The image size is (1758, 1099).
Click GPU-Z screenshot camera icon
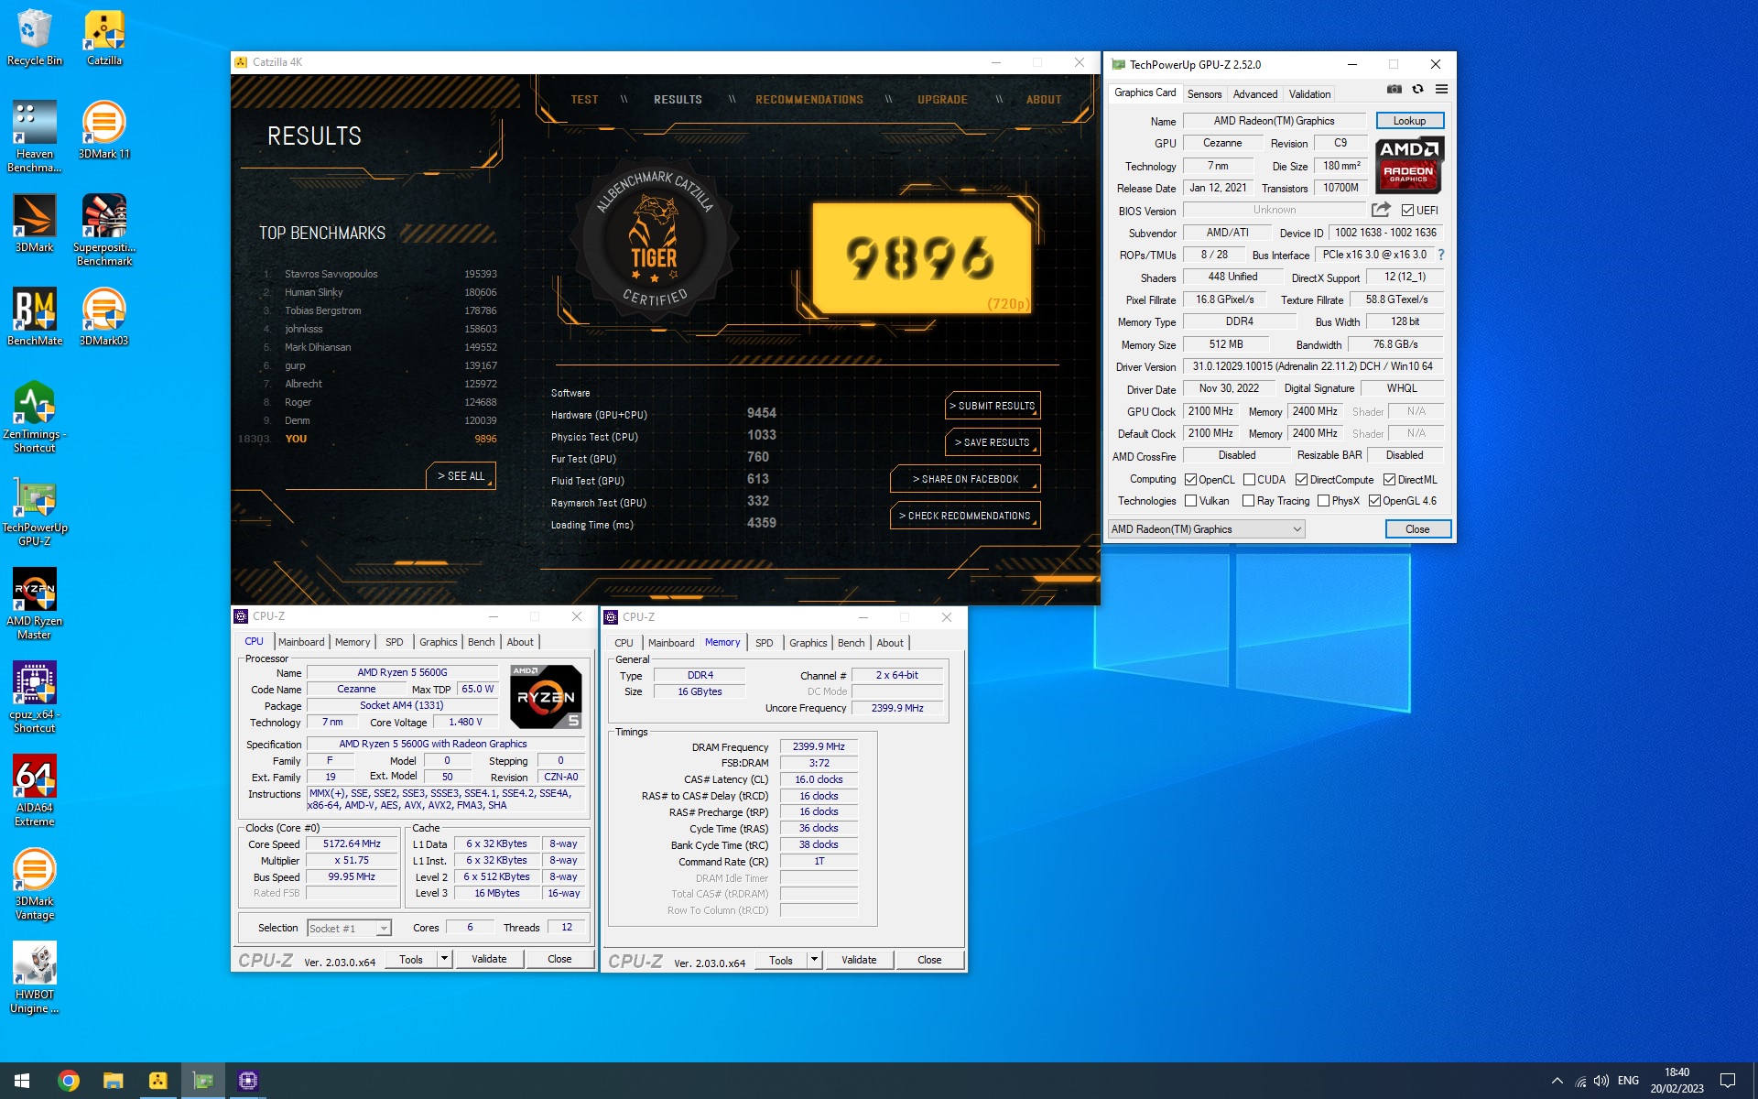[1394, 90]
